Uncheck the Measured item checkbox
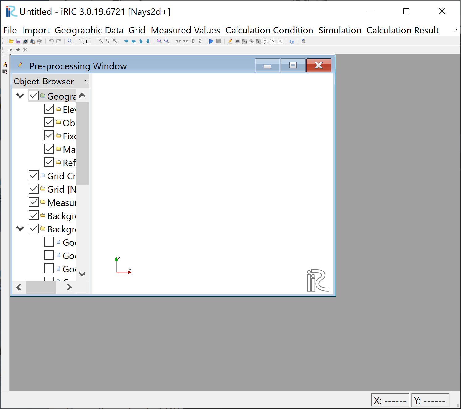This screenshot has height=409, width=461. [x=34, y=202]
